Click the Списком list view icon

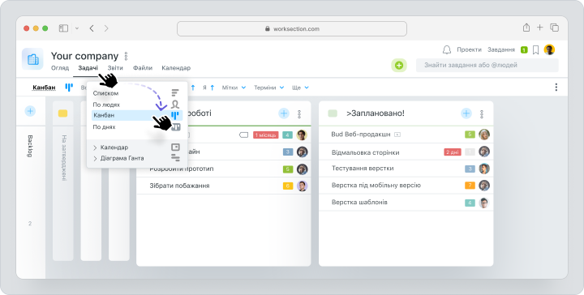[x=175, y=92]
